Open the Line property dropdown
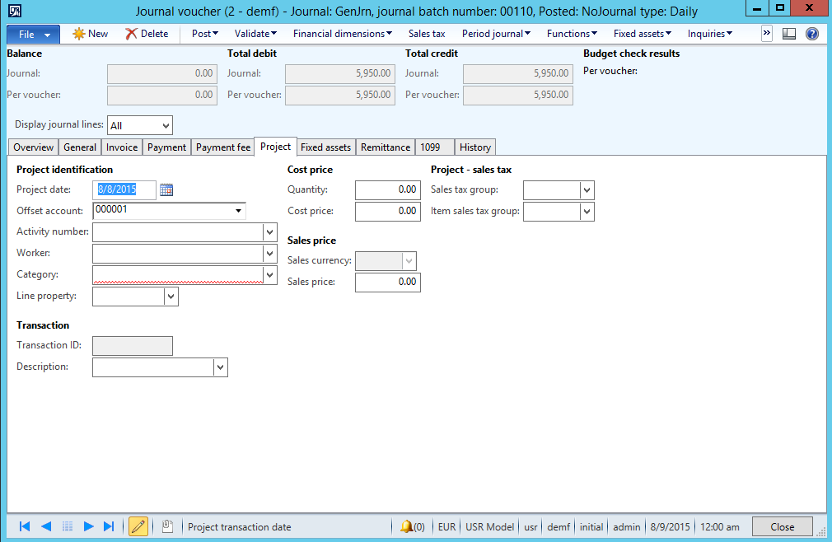This screenshot has width=832, height=542. 171,297
